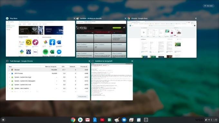
Task: Click the yellow Basecamp app icon
Action: [28, 42]
